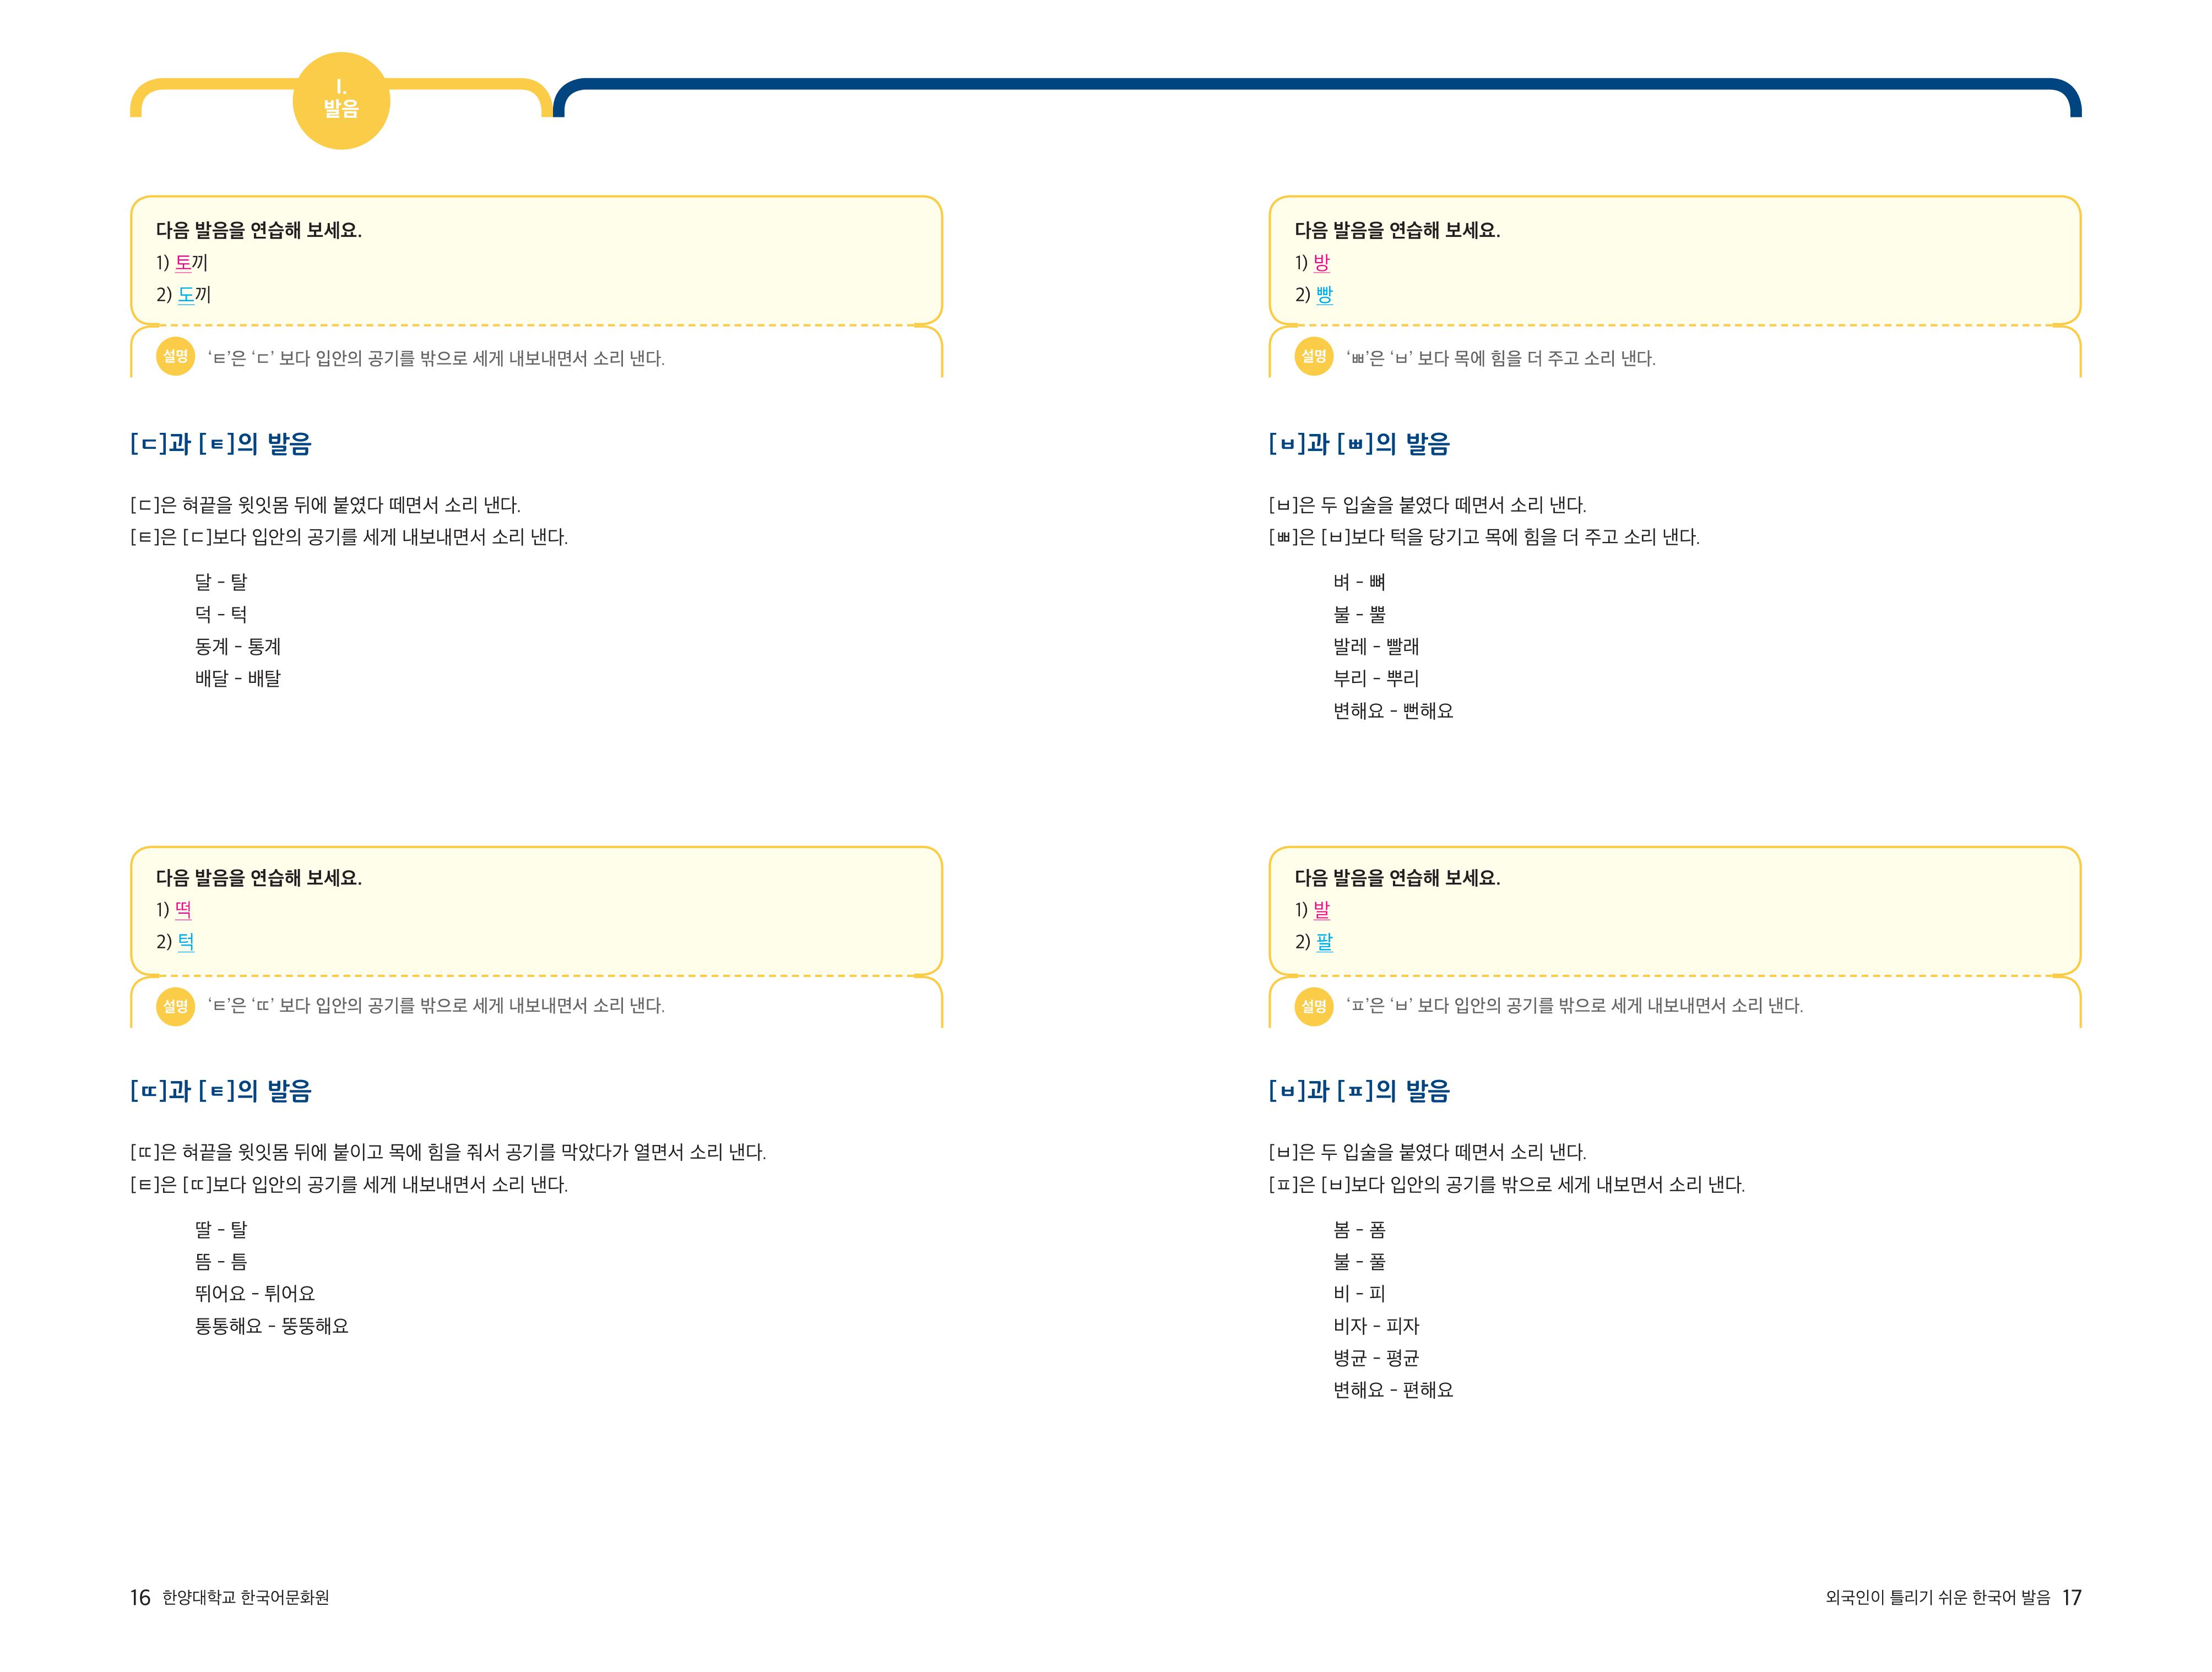Click the 설명 badge beside the ㅌ/ㄷ explanation

(x=175, y=357)
